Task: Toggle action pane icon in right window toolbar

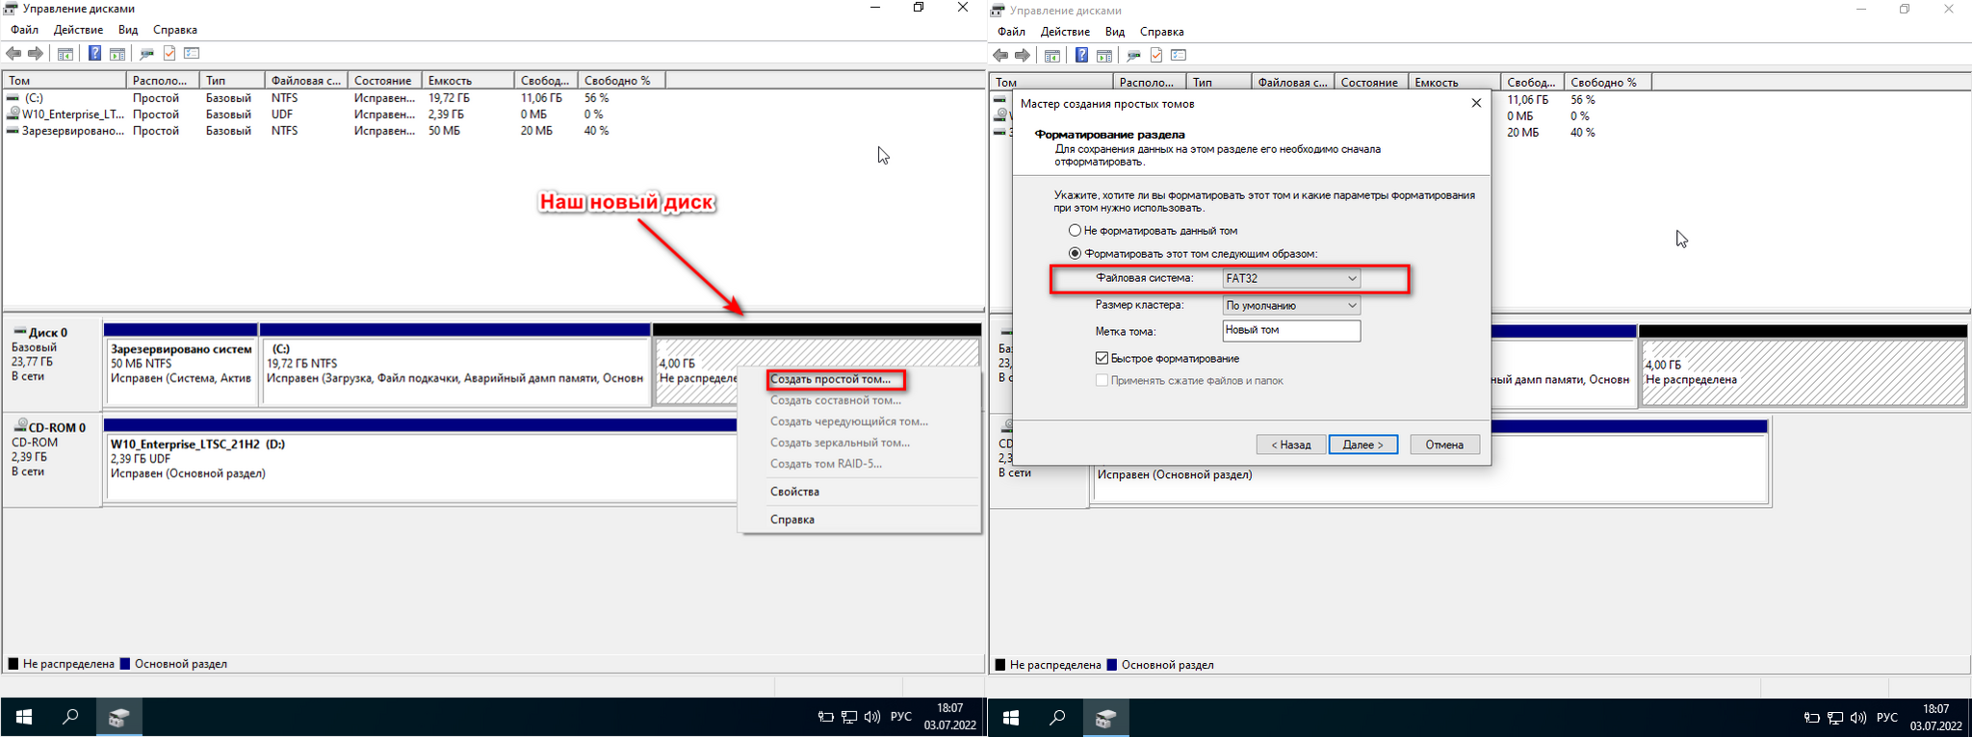Action: (1104, 56)
